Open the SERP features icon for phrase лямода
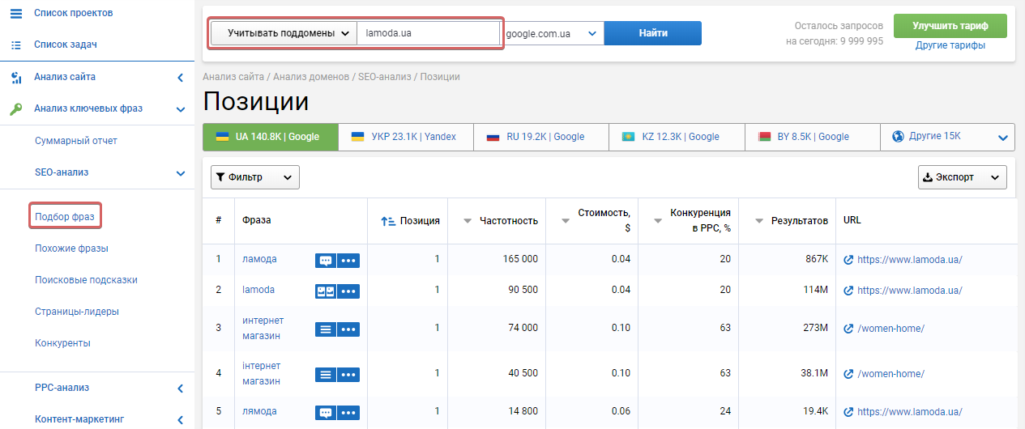 [x=326, y=412]
